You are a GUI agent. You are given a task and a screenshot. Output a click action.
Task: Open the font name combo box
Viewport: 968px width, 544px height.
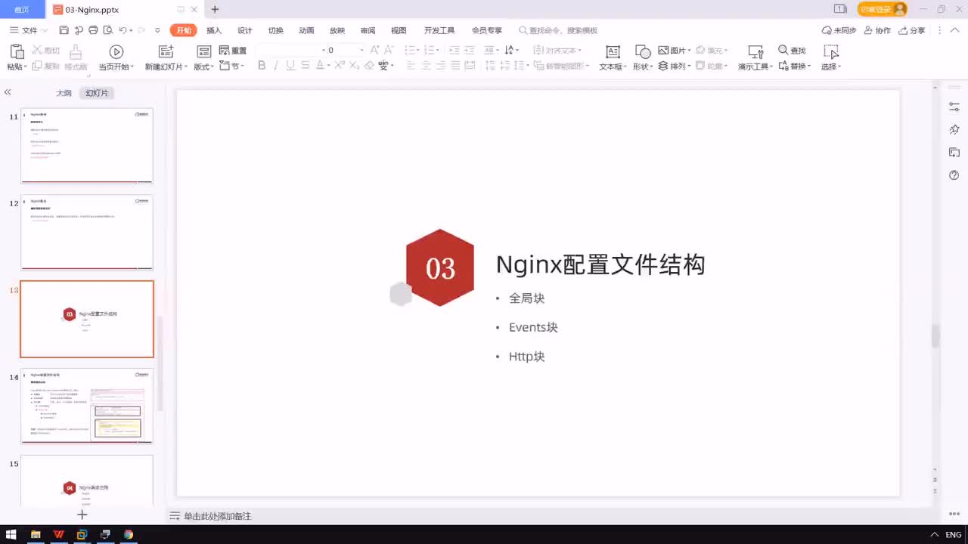[291, 51]
